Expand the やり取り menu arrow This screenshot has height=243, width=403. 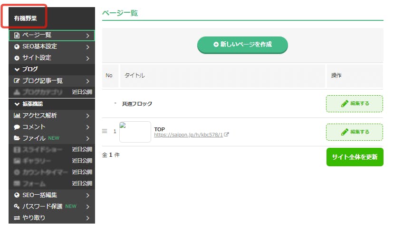tap(88, 218)
